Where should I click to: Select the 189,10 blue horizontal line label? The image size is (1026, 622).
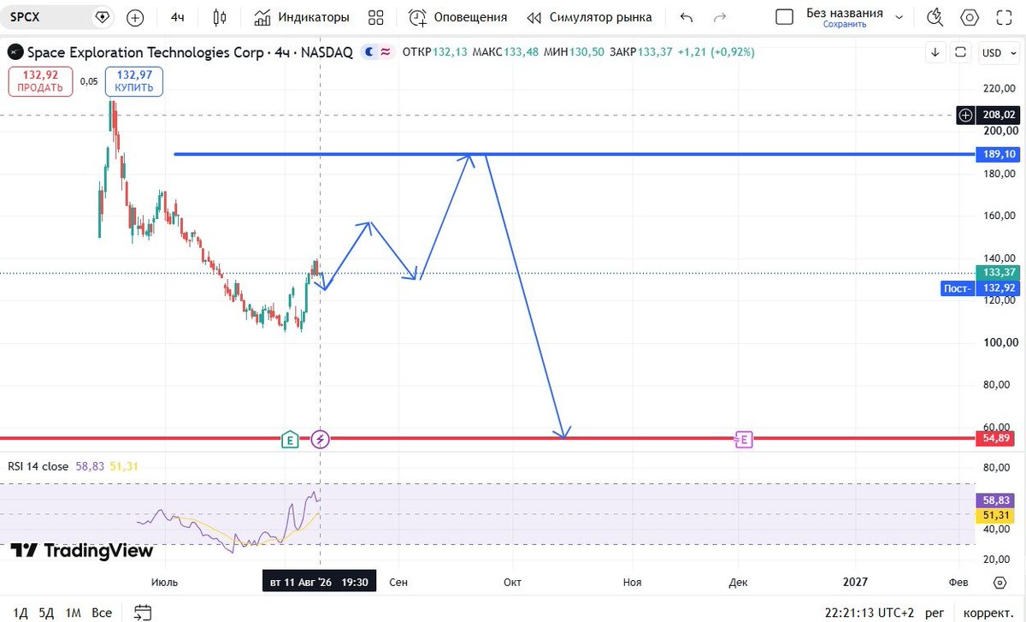pyautogui.click(x=998, y=155)
